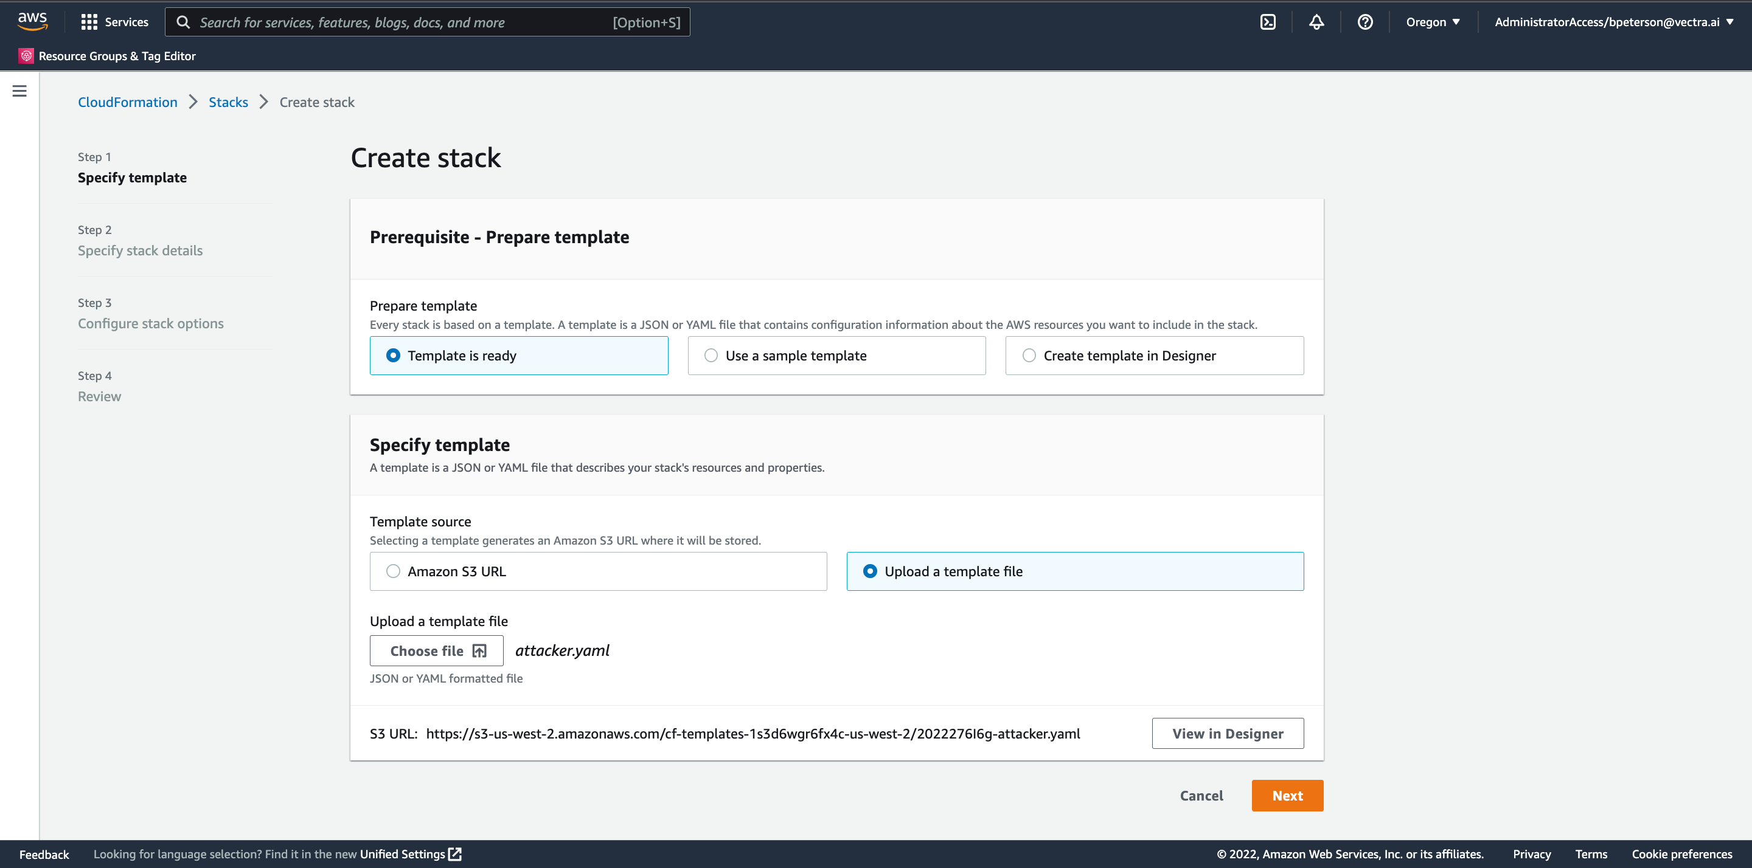Click Choose file to upload a template
The height and width of the screenshot is (868, 1752).
(436, 650)
